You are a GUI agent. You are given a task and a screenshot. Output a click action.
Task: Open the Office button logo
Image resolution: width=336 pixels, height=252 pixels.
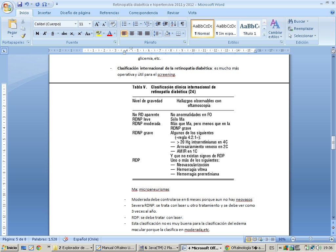[7, 7]
